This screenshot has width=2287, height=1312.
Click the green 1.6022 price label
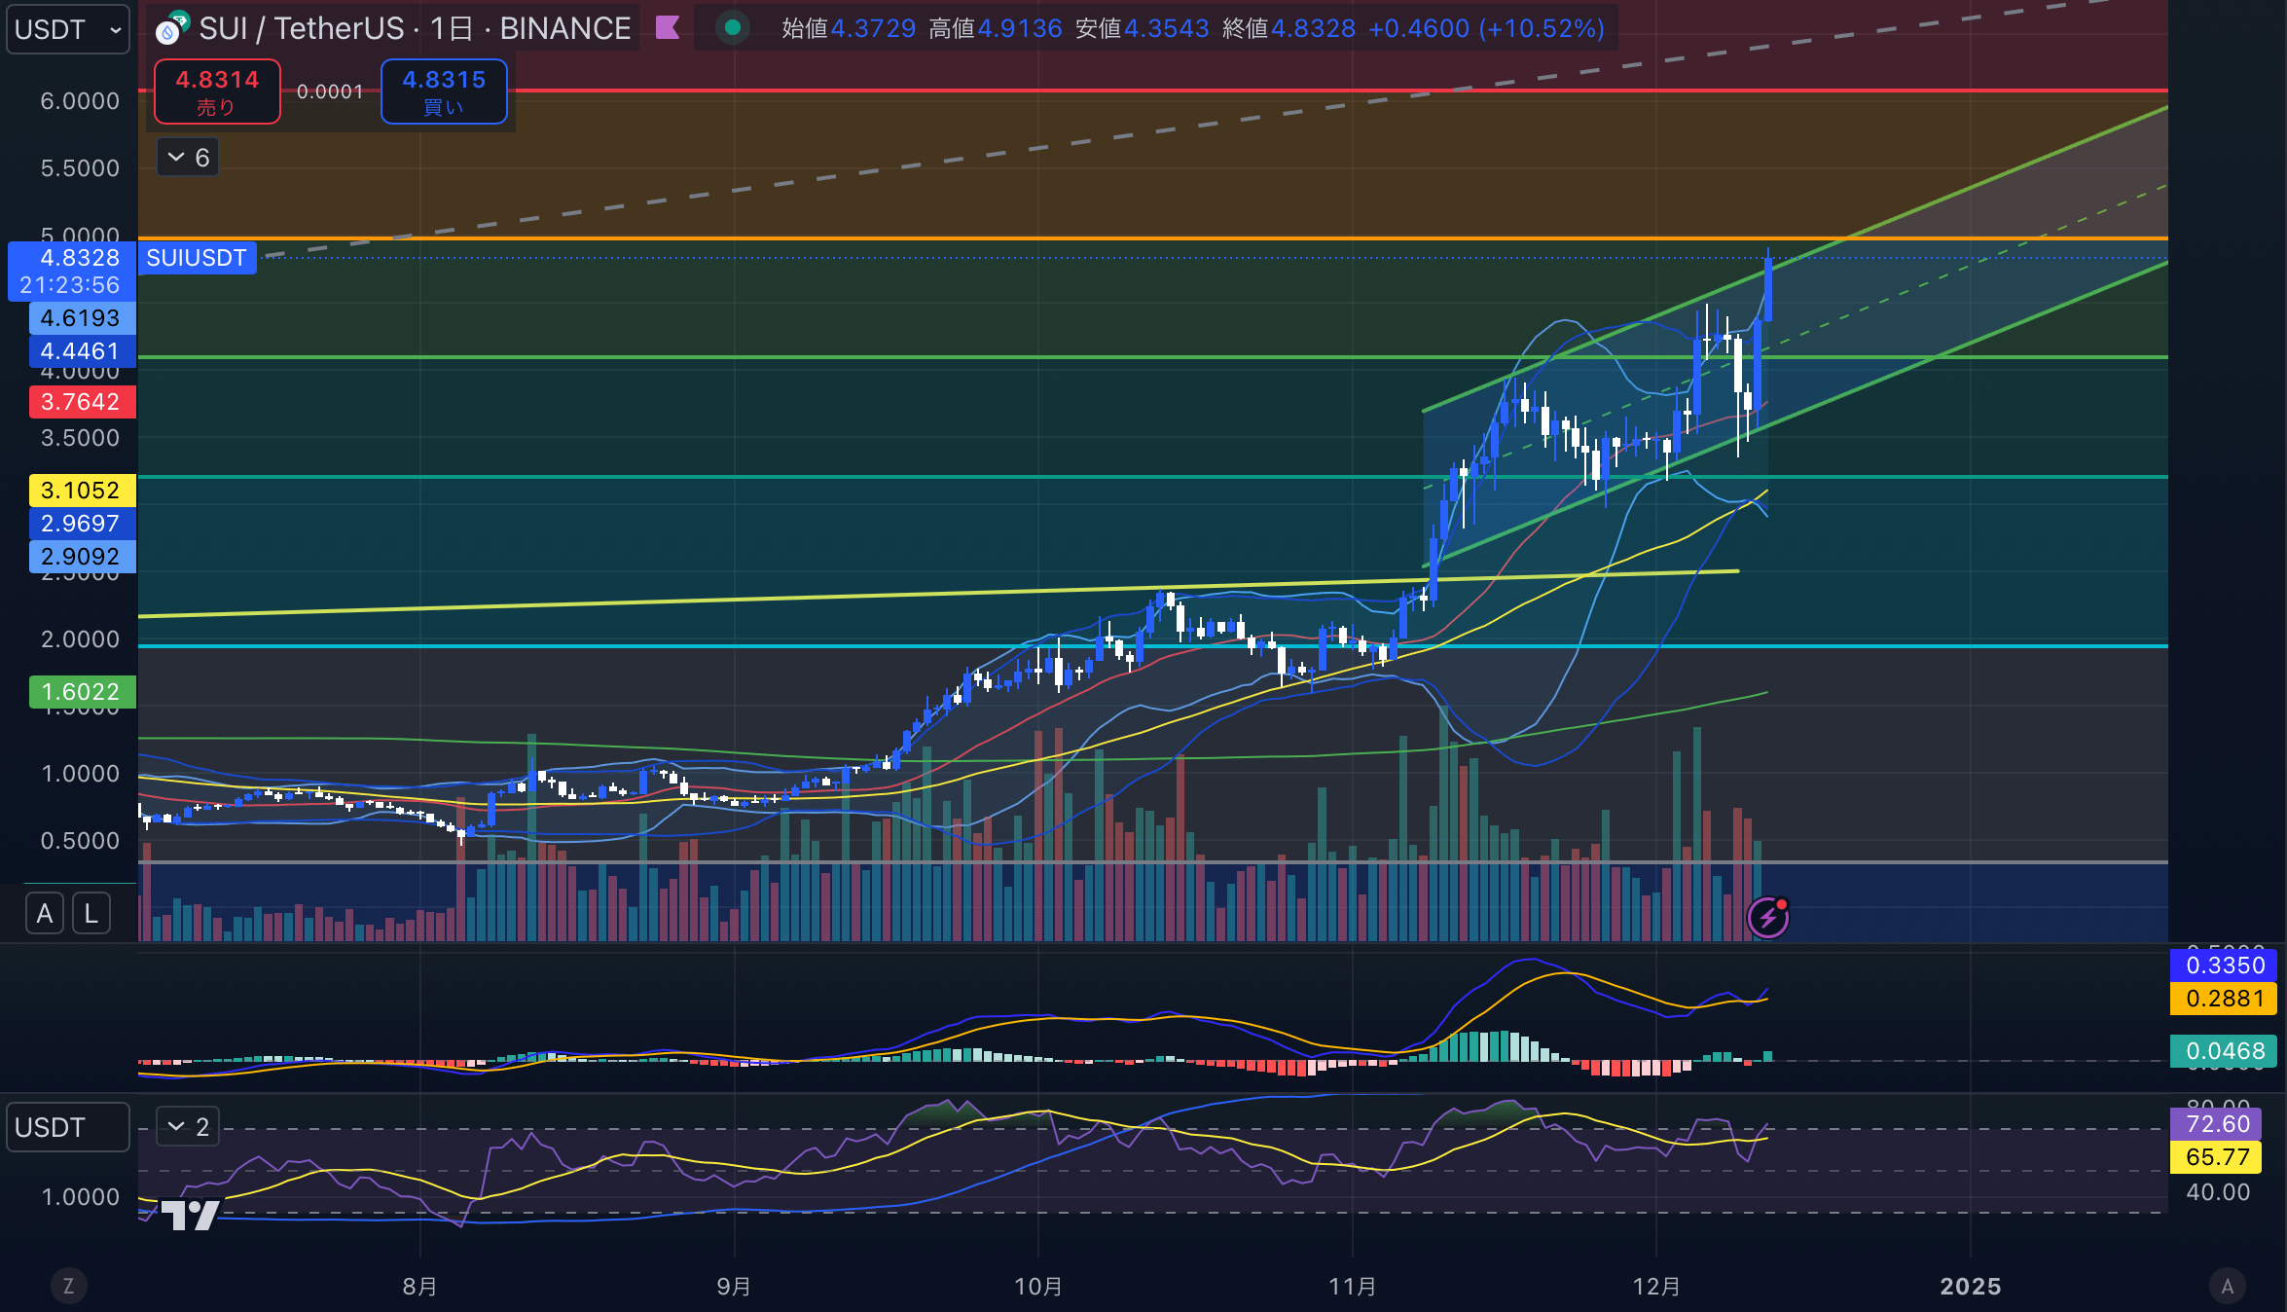point(82,692)
